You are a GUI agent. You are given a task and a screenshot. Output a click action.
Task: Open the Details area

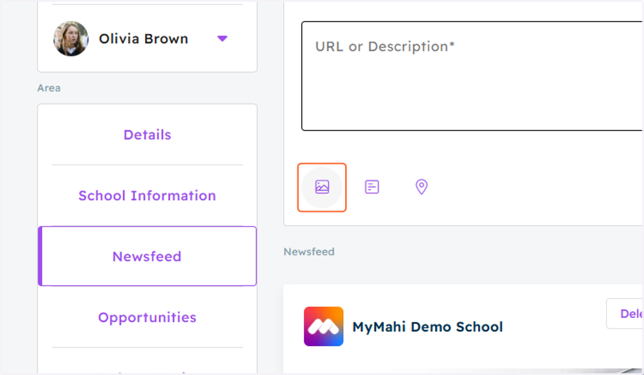pos(147,135)
